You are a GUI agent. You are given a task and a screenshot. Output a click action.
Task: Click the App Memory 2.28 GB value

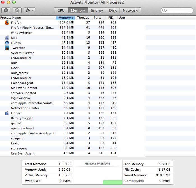click(x=164, y=164)
